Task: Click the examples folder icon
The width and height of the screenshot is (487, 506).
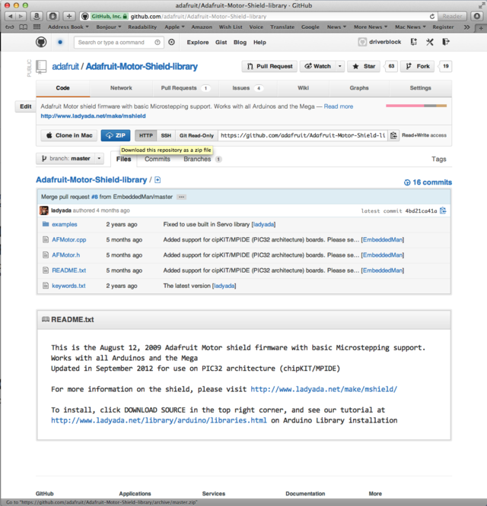Action: (x=46, y=224)
